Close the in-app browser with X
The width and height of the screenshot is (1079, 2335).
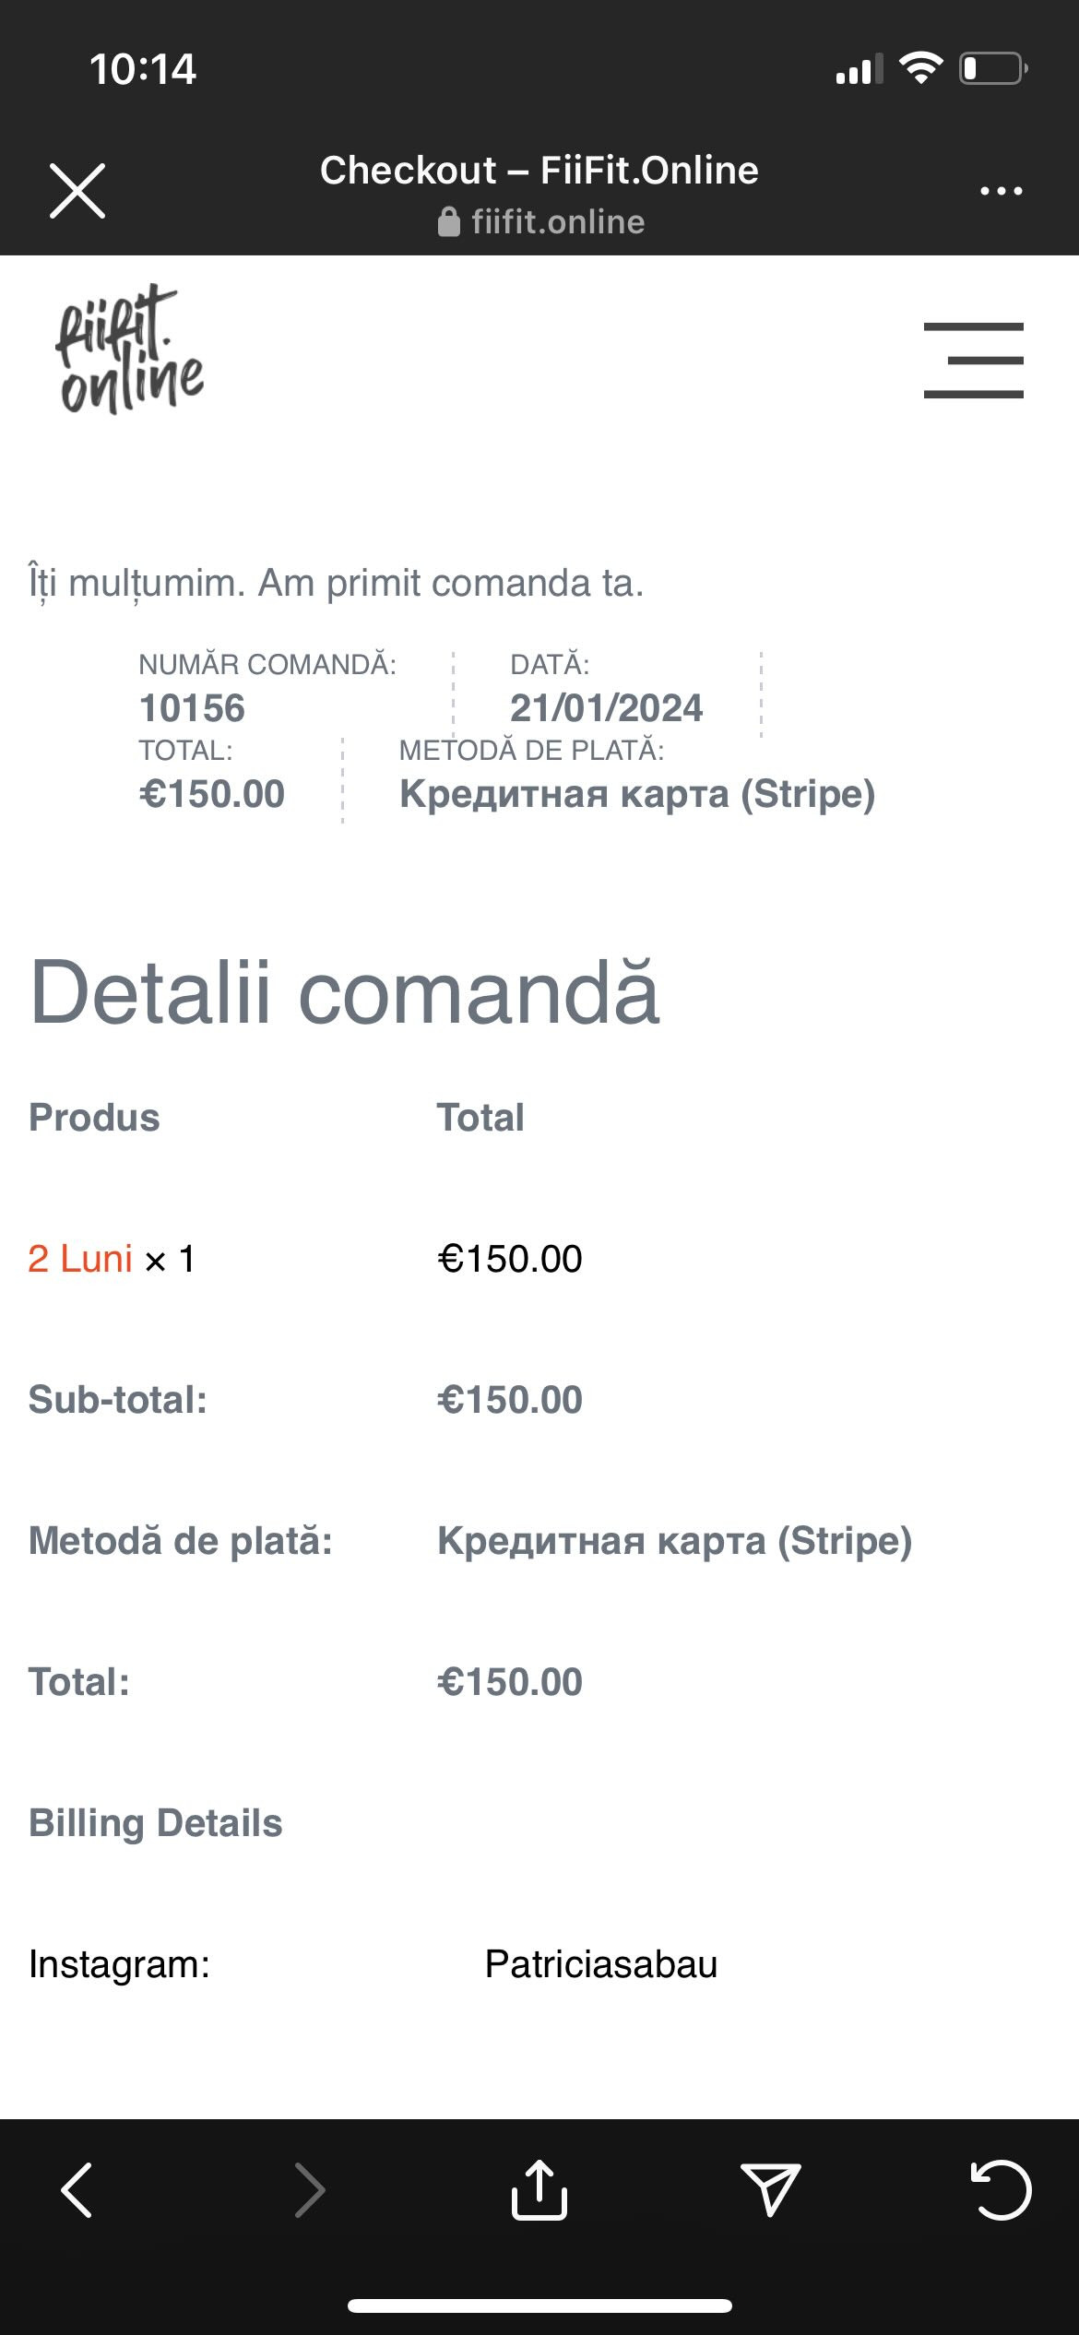click(77, 191)
